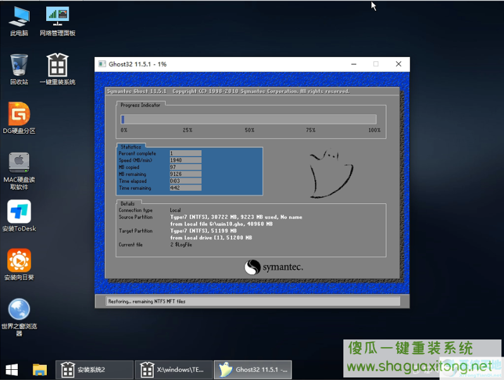Click the 75% mark under progress bar
Viewport: 504px width, 380px height.
[x=310, y=130]
